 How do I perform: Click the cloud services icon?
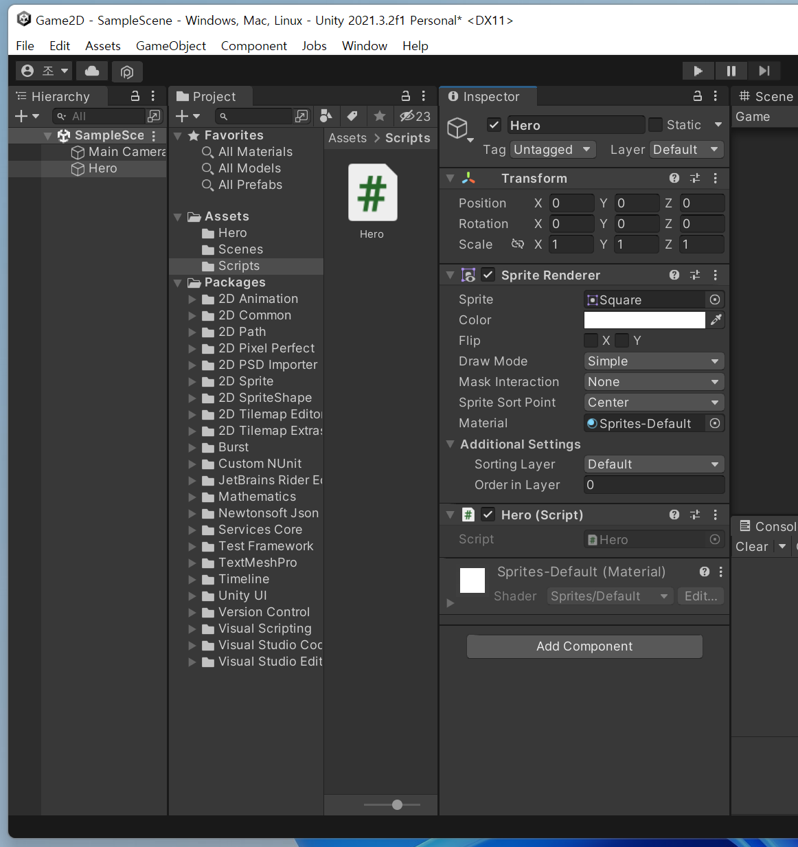(92, 71)
